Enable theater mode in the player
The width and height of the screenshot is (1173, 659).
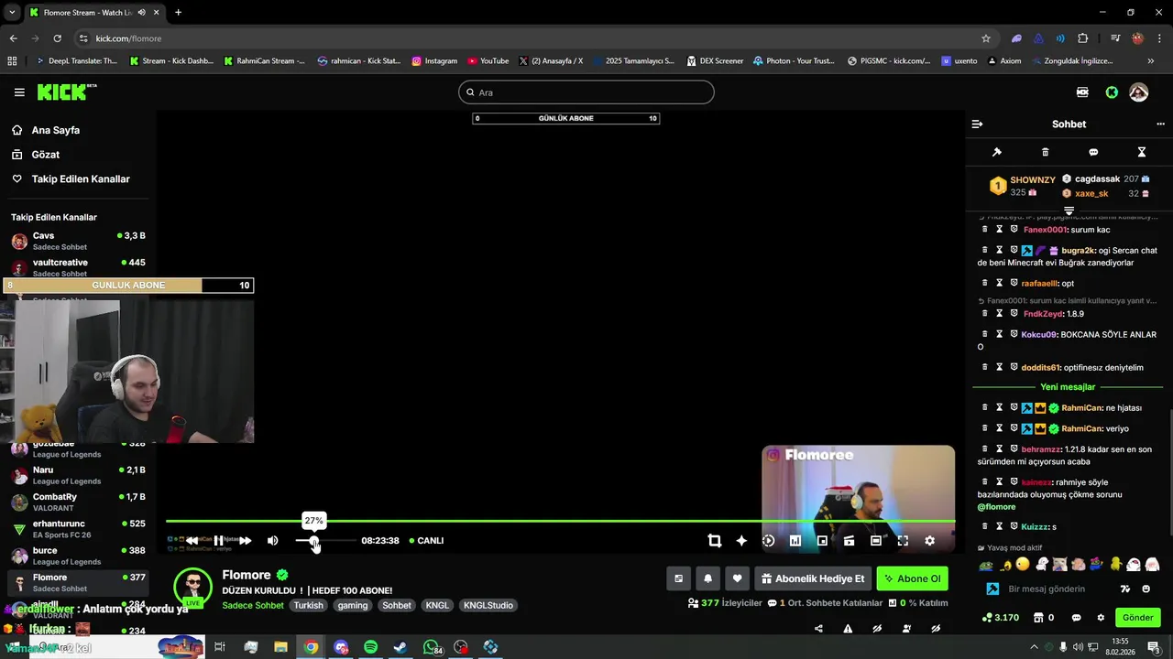[x=876, y=541]
